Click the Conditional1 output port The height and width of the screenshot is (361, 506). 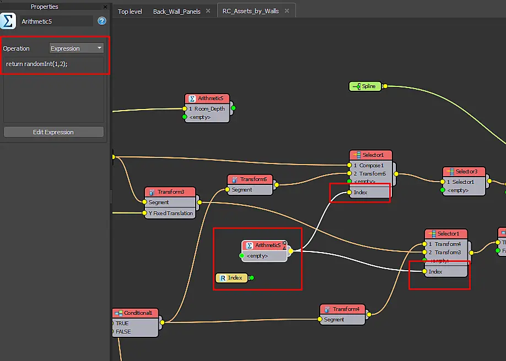coord(162,322)
